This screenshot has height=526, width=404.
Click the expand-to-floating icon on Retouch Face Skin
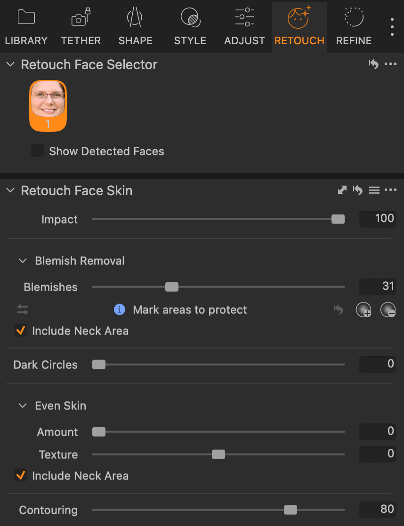[x=342, y=190]
